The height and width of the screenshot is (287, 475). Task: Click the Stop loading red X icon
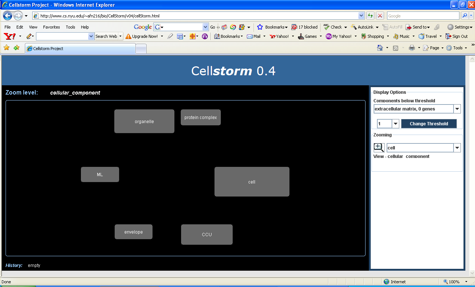tap(380, 16)
